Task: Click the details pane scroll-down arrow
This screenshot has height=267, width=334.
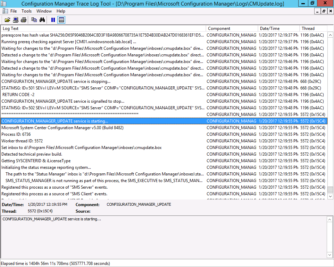Action: coord(329,255)
